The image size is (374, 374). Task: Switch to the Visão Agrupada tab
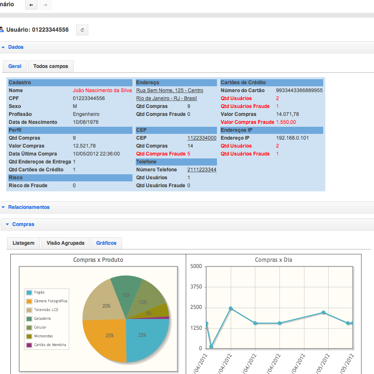tap(65, 243)
